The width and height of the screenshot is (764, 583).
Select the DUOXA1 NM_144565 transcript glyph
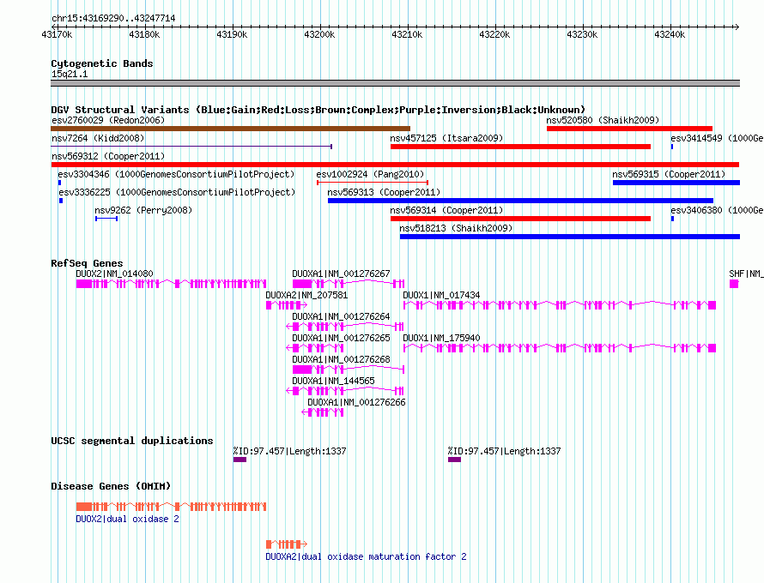[x=344, y=391]
